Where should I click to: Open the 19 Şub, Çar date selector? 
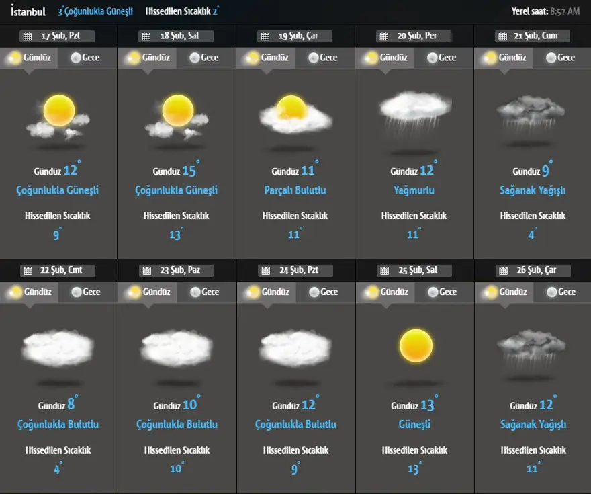(x=295, y=36)
